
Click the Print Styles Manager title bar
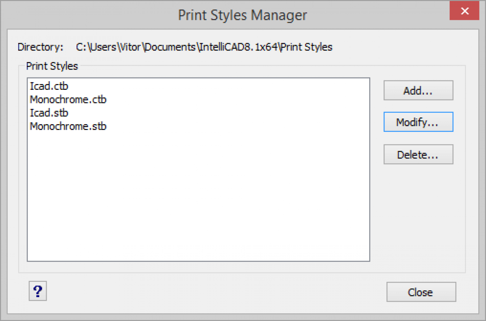pyautogui.click(x=242, y=15)
